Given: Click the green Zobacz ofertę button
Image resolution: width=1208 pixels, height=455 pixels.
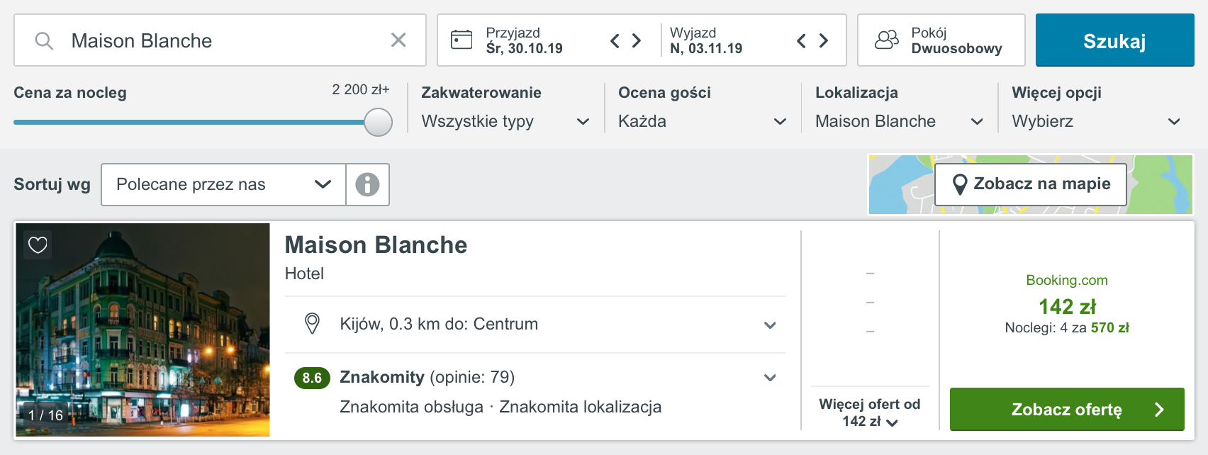Looking at the screenshot, I should (x=1067, y=409).
